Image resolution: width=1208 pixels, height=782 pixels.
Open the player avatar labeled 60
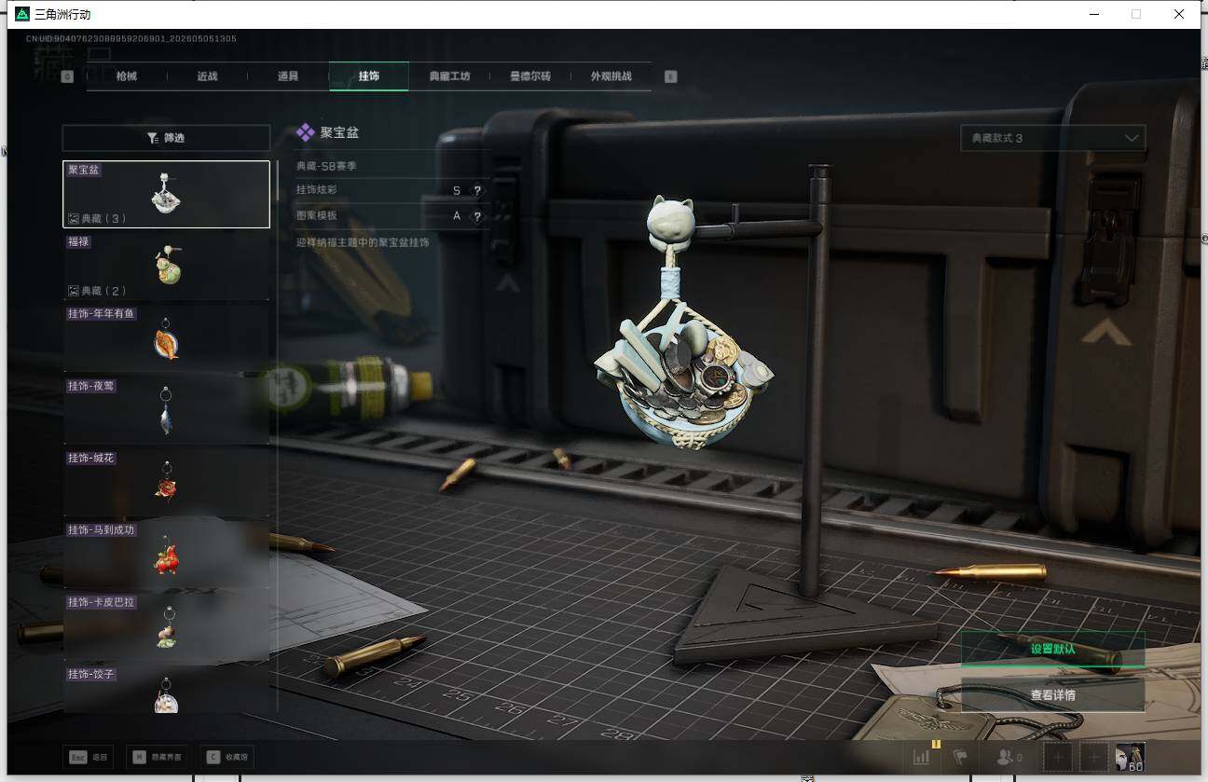point(1131,758)
